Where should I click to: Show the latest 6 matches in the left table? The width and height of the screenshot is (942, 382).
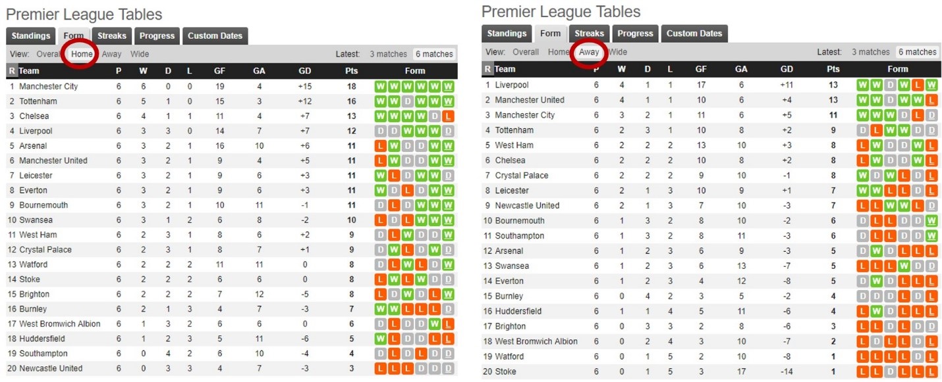pyautogui.click(x=434, y=54)
